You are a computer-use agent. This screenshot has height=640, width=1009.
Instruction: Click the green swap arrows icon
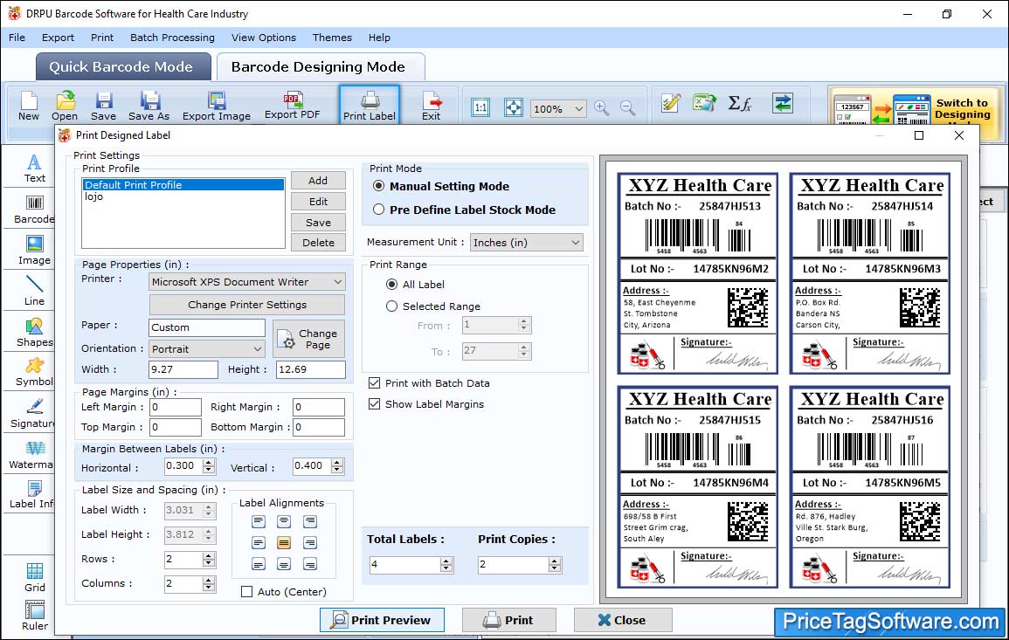783,103
